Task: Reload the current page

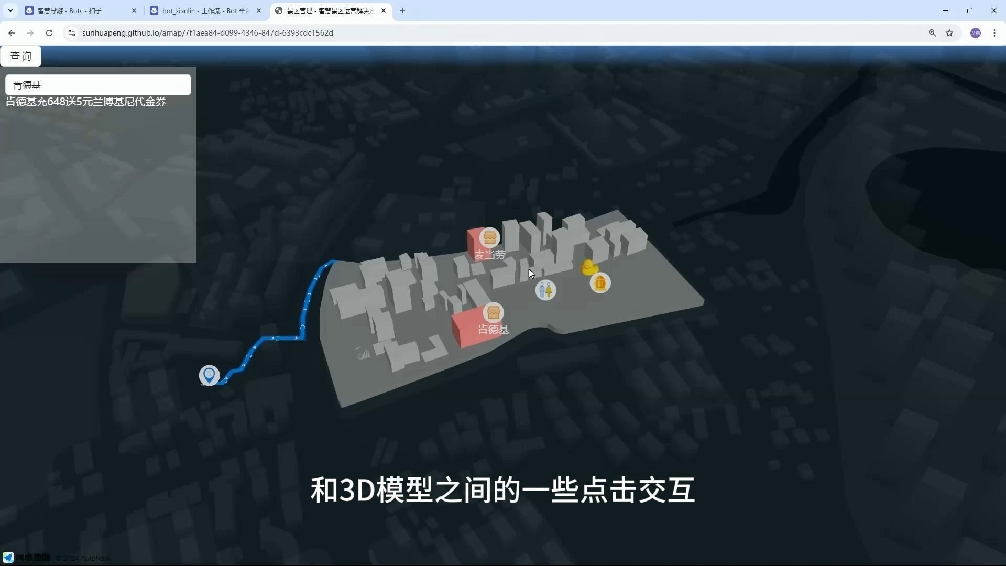Action: (x=49, y=33)
